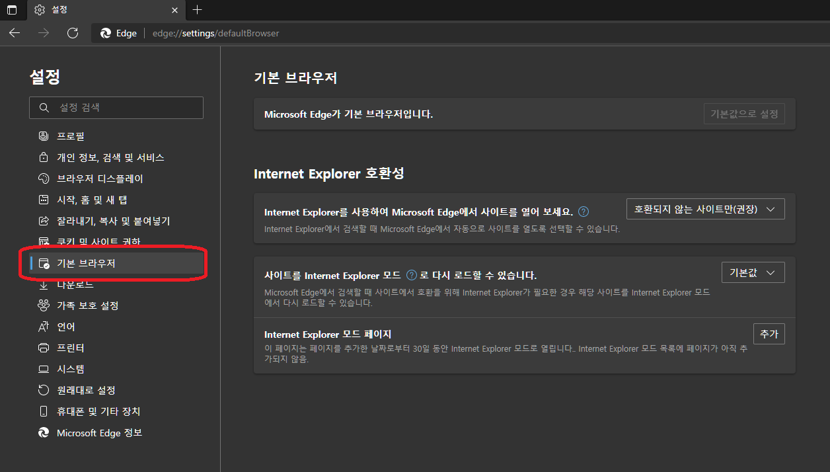Click the 프린터 icon in sidebar
The image size is (830, 472).
click(44, 348)
